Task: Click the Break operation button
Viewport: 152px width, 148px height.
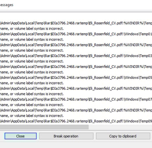Action: coord(66,136)
